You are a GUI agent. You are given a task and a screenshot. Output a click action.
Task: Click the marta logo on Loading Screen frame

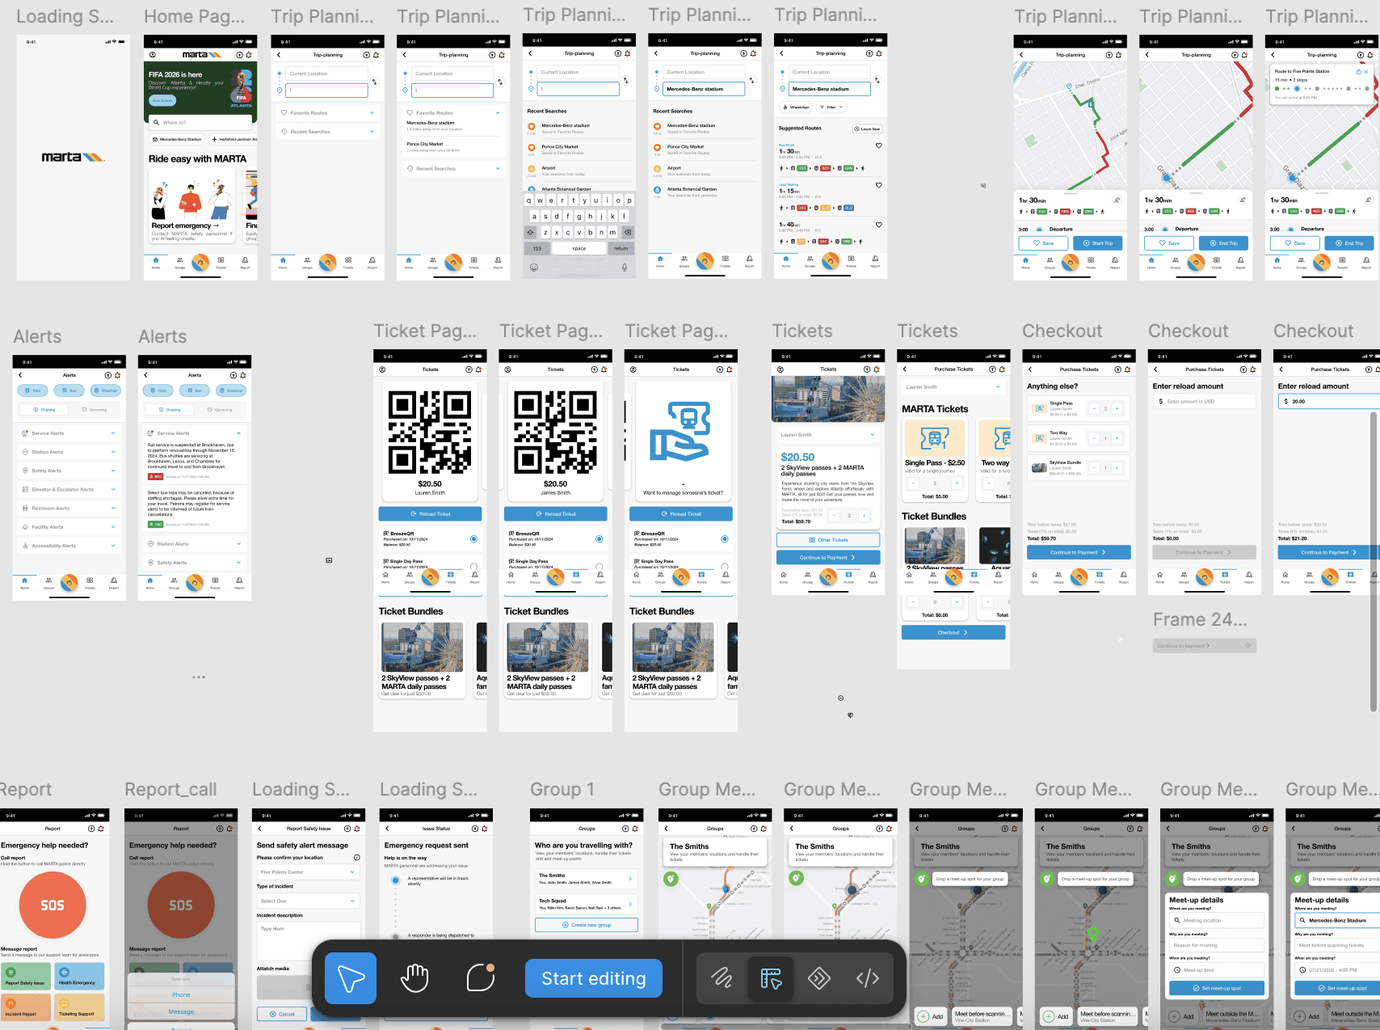pos(73,157)
